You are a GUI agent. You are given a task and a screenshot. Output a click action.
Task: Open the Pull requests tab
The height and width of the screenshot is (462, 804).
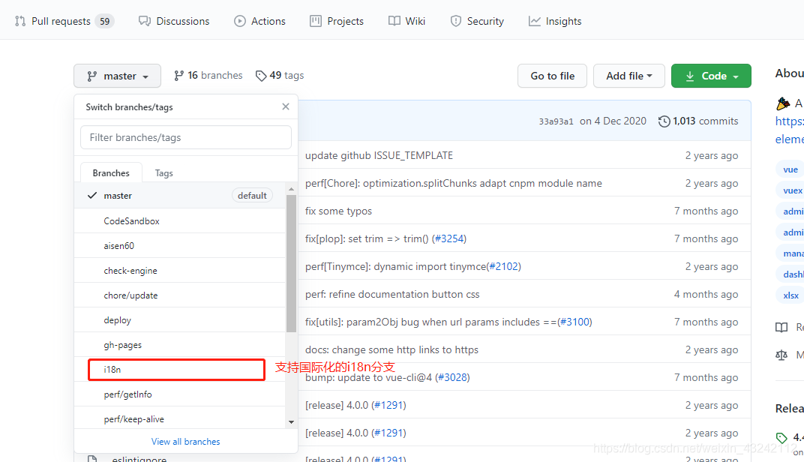pos(64,21)
